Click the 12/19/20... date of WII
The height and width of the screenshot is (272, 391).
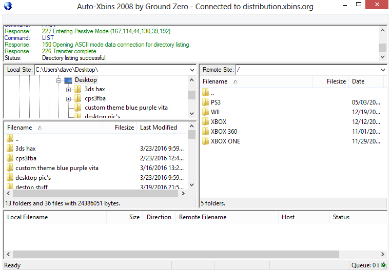366,112
